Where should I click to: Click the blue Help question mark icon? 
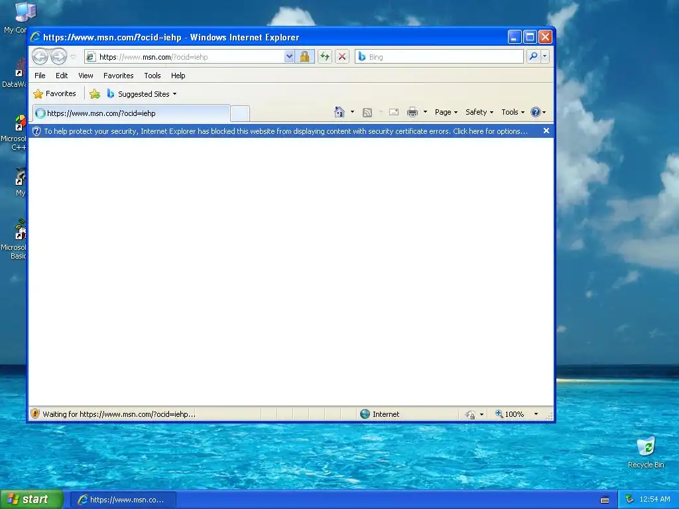tap(536, 112)
